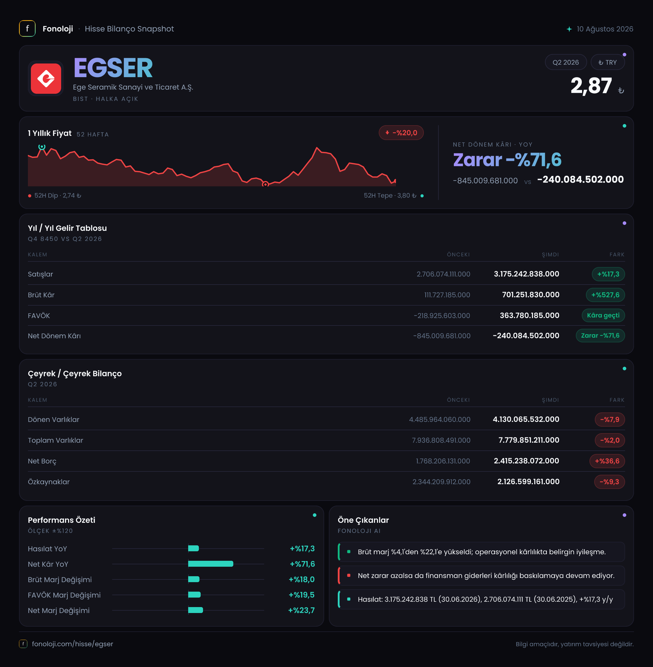Image resolution: width=653 pixels, height=667 pixels.
Task: Click the red 52-week low marker on chart
Action: 265,184
